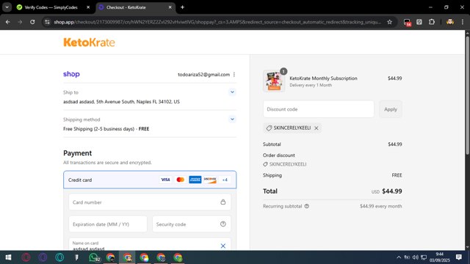Click the Mastercard icon
This screenshot has height=264, width=470.
[x=181, y=180]
